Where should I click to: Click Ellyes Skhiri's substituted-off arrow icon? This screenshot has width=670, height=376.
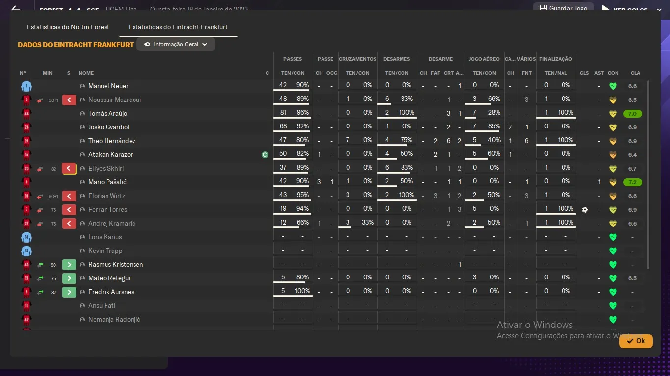tap(69, 169)
